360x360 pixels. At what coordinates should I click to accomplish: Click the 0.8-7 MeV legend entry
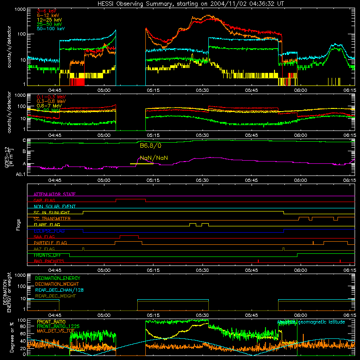49,106
